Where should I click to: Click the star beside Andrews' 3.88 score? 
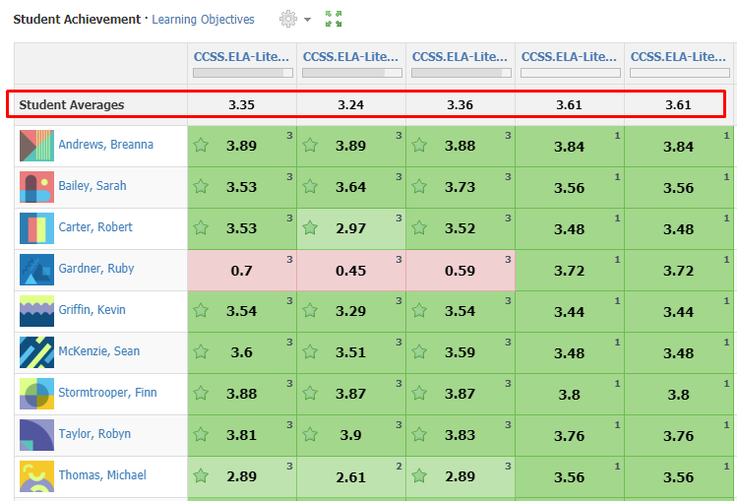420,146
